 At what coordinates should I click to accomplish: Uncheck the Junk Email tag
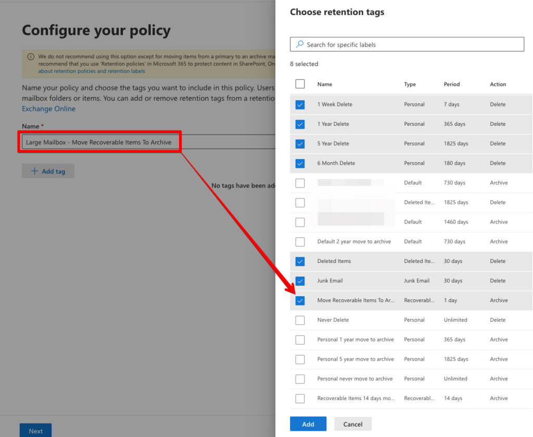click(300, 281)
